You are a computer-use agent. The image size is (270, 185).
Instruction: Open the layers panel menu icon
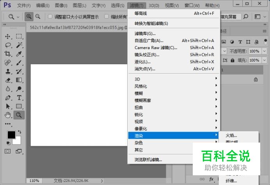(265, 31)
